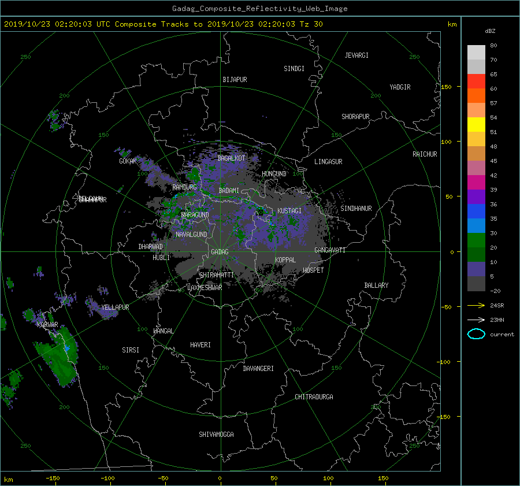Click the GOKAK city label
Viewport: 520px width, 486px height.
(128, 161)
